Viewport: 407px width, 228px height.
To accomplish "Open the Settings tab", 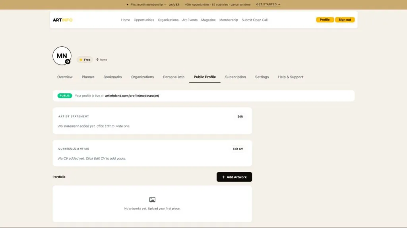I will coord(262,77).
